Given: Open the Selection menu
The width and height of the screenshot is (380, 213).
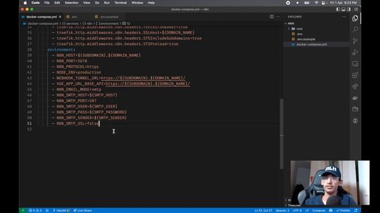Looking at the screenshot, I should (71, 2).
